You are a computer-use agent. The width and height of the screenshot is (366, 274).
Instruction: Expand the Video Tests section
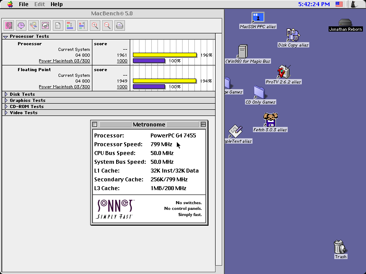click(x=6, y=112)
